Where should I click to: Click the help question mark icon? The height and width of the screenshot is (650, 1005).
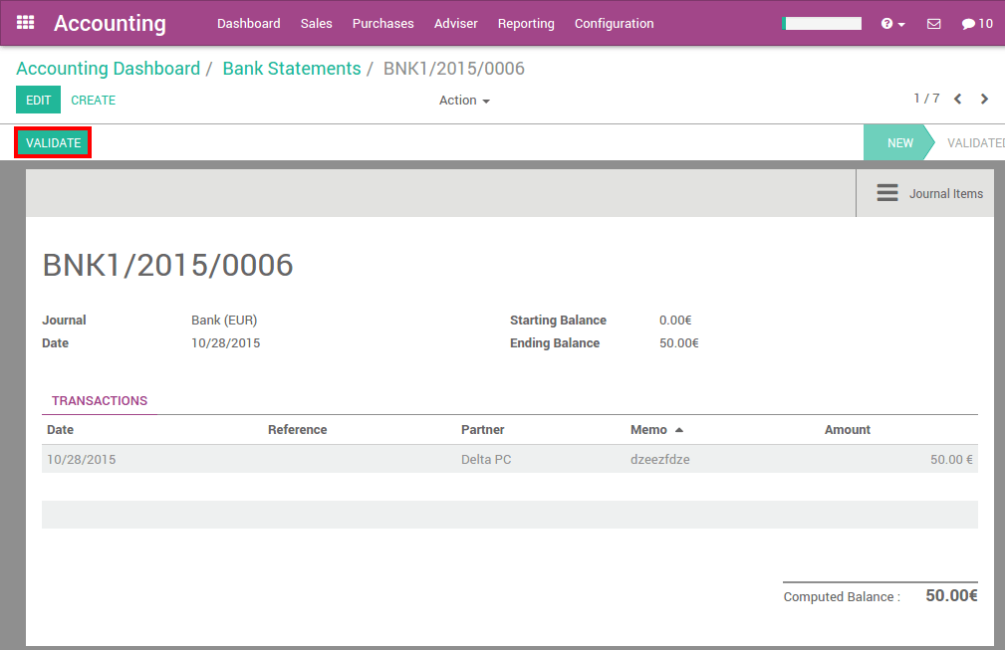coord(887,23)
